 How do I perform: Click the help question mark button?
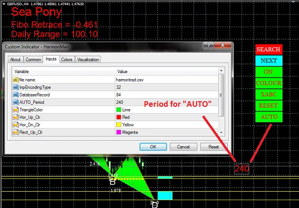pos(206,46)
